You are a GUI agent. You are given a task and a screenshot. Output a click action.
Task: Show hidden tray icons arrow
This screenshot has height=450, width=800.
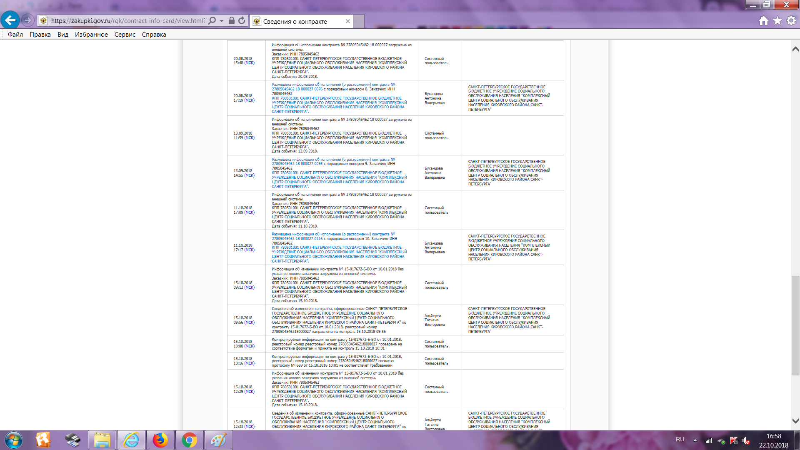695,440
